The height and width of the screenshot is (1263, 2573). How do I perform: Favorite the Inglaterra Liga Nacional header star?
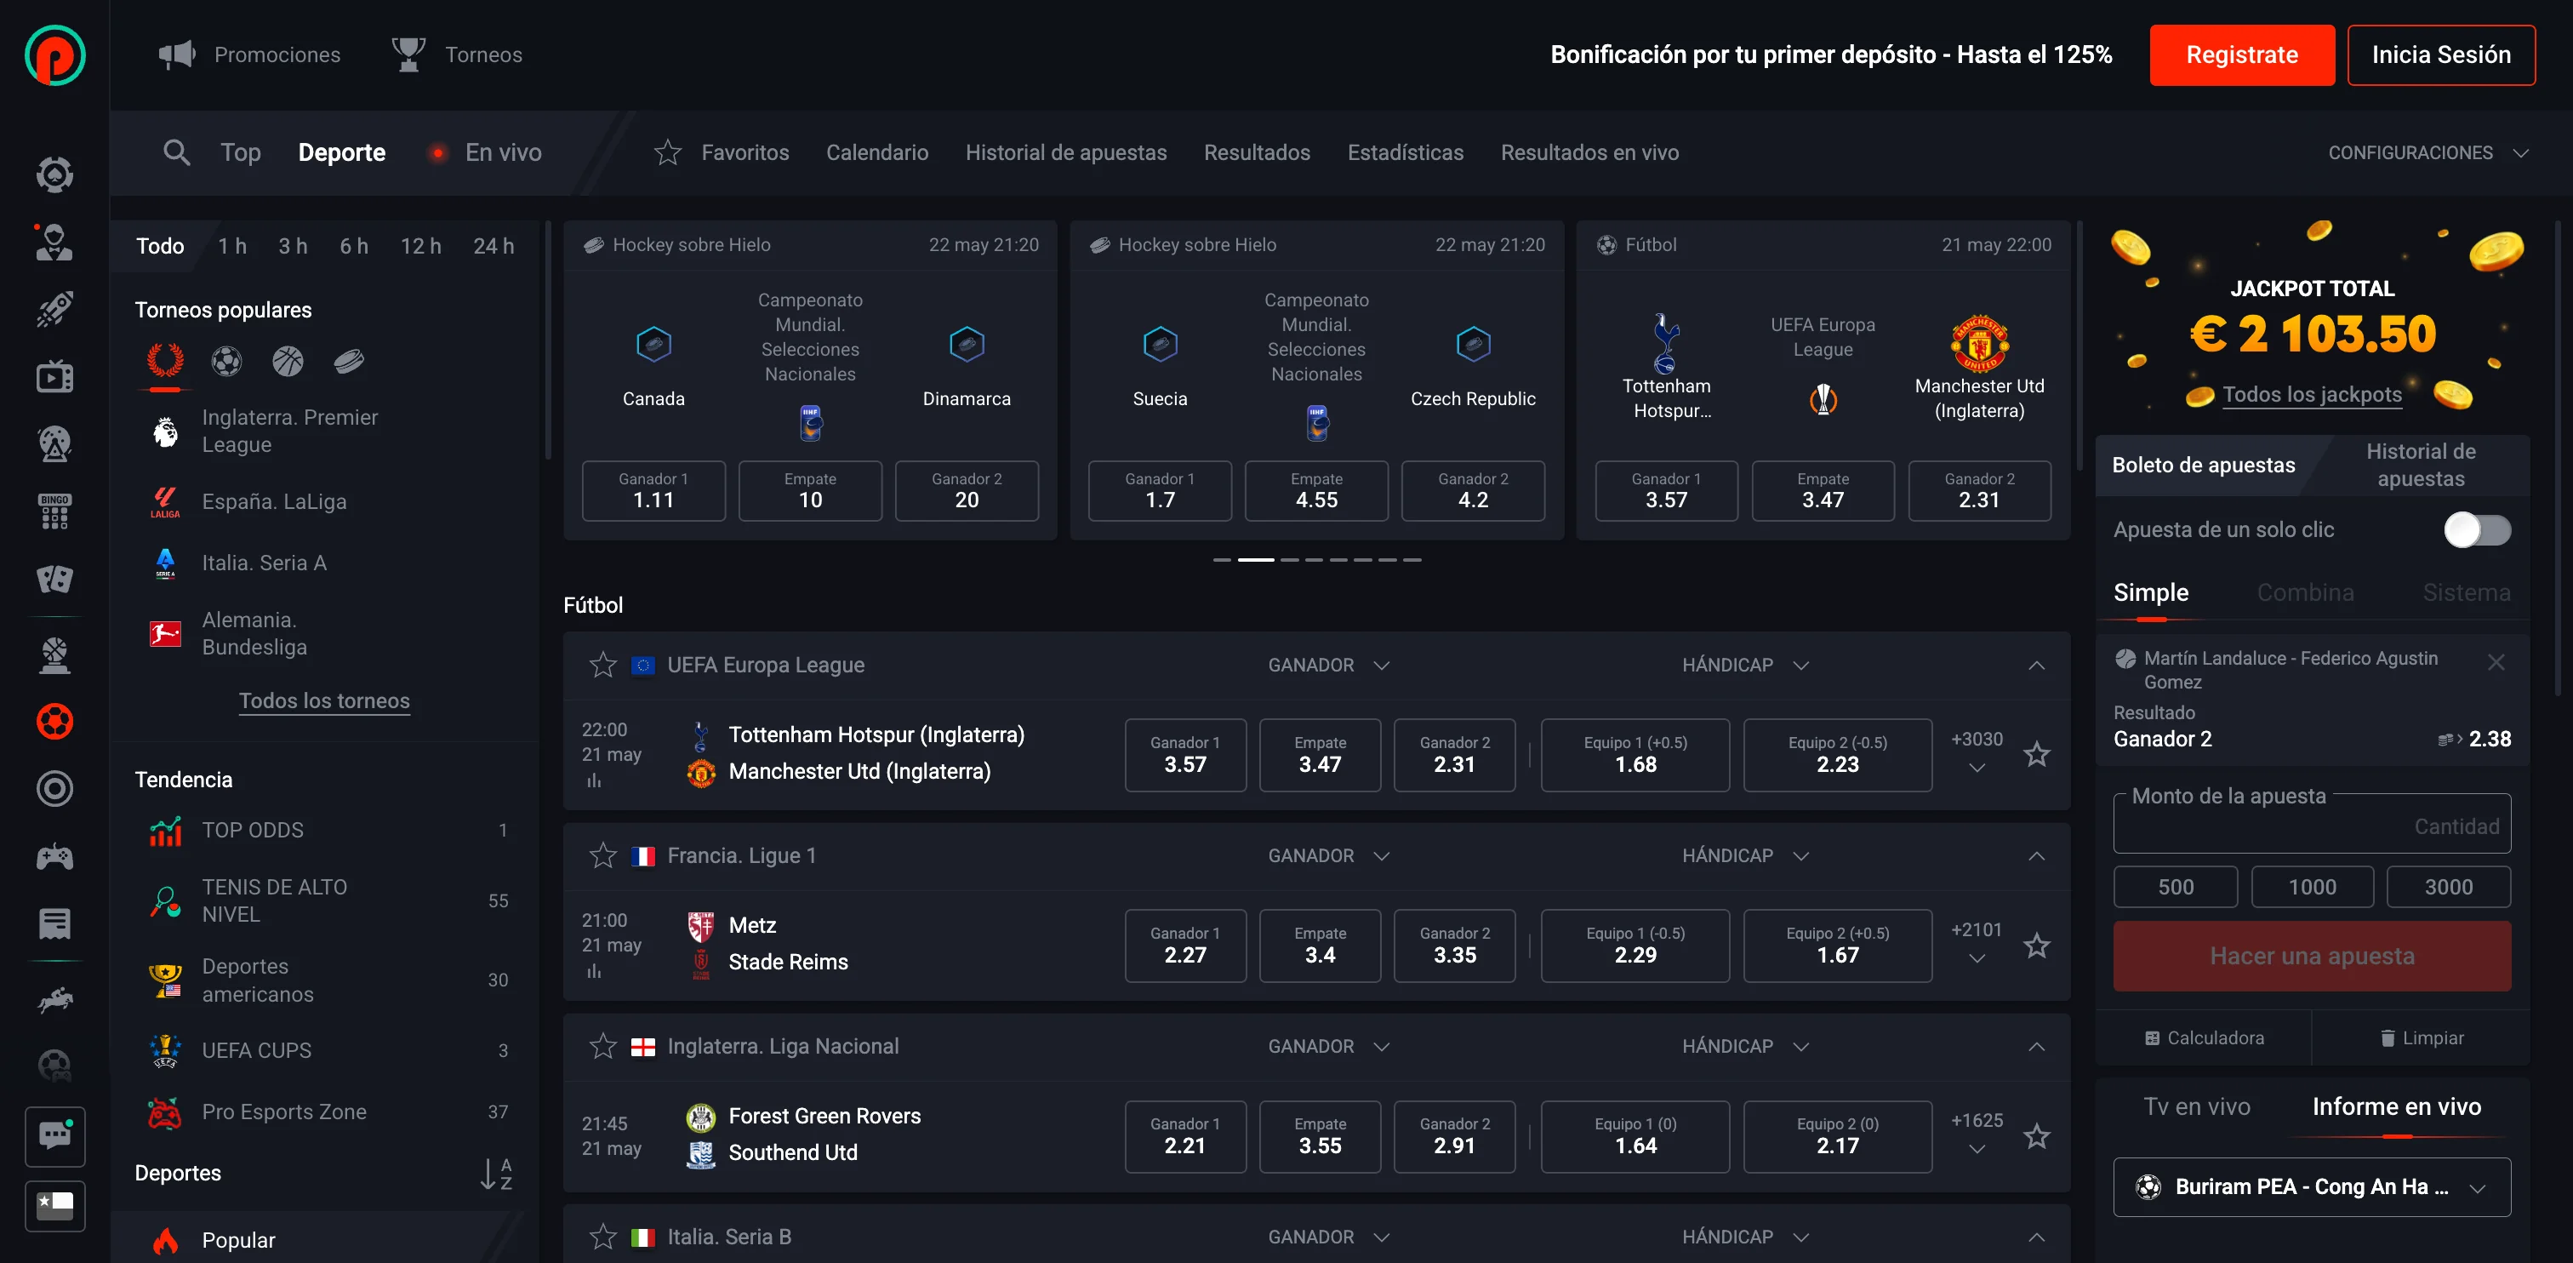tap(603, 1046)
